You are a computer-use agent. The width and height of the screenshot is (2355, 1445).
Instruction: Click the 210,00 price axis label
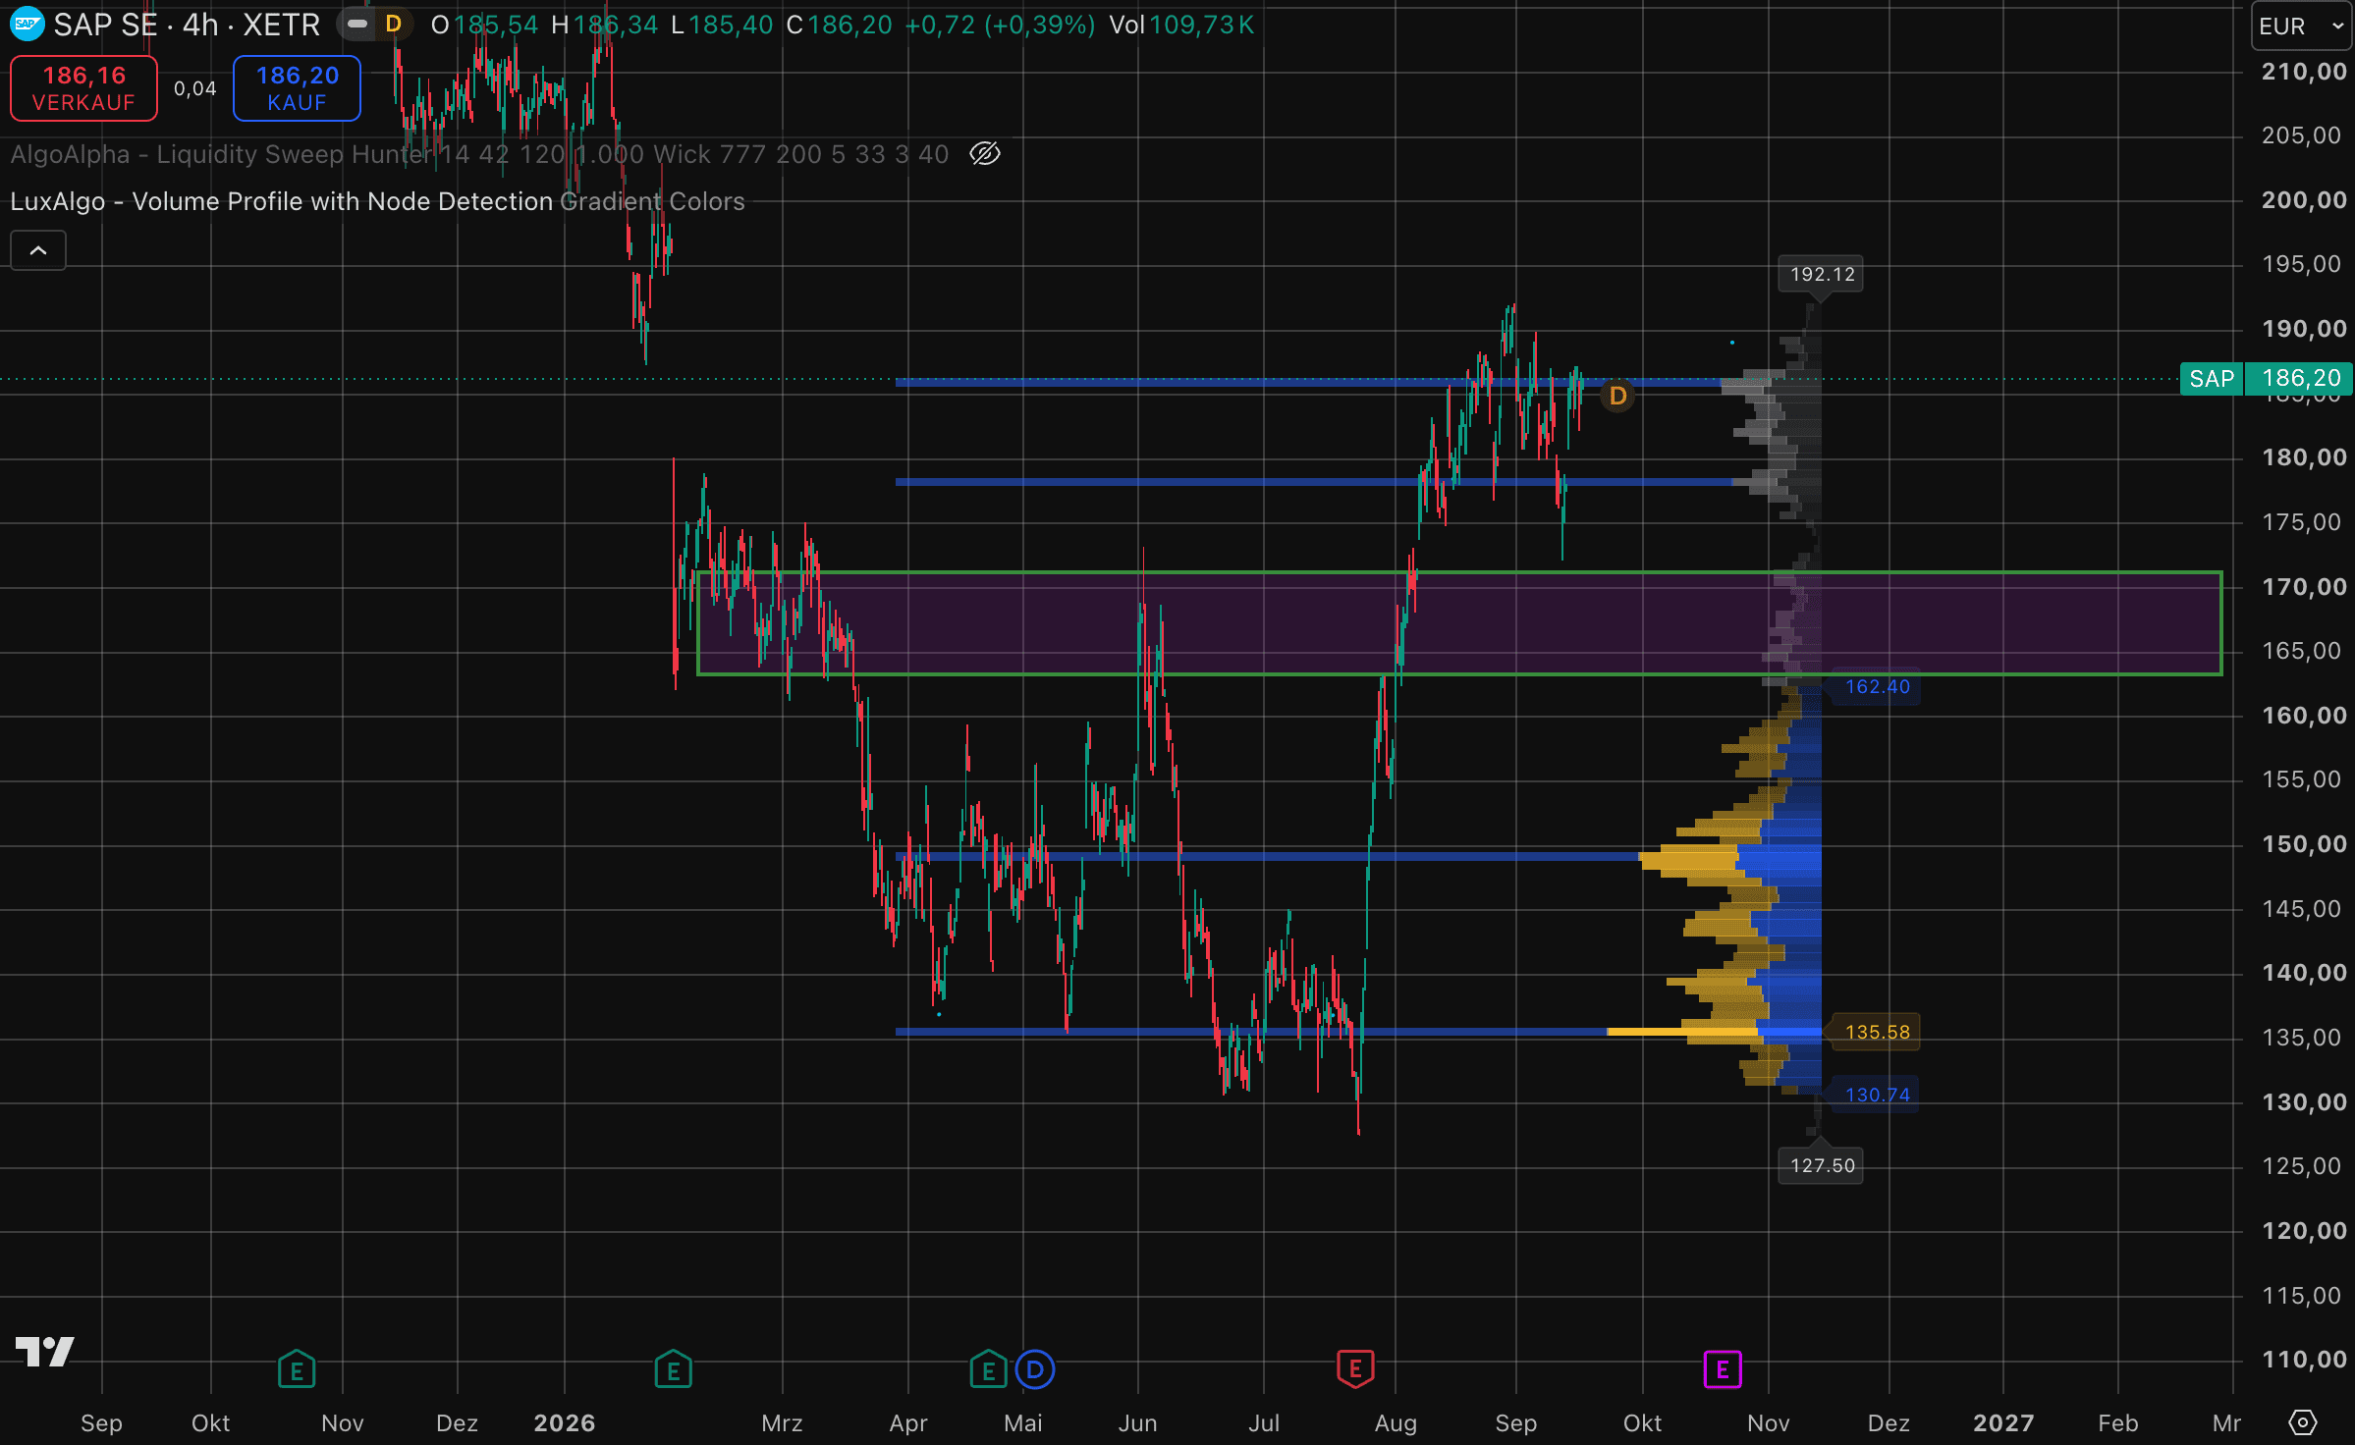pyautogui.click(x=2304, y=72)
